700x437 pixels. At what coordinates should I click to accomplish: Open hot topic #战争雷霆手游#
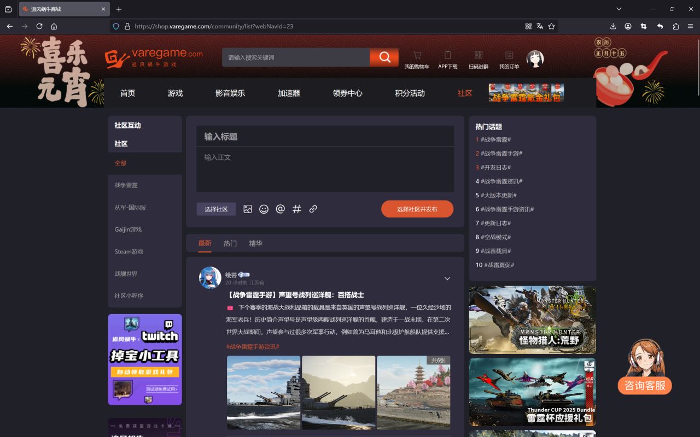click(x=501, y=153)
